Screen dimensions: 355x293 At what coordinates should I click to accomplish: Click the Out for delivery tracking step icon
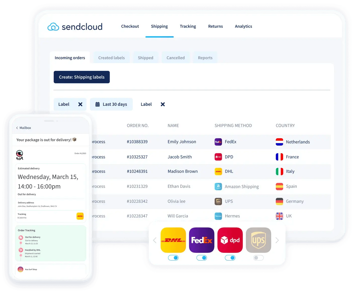pyautogui.click(x=21, y=238)
